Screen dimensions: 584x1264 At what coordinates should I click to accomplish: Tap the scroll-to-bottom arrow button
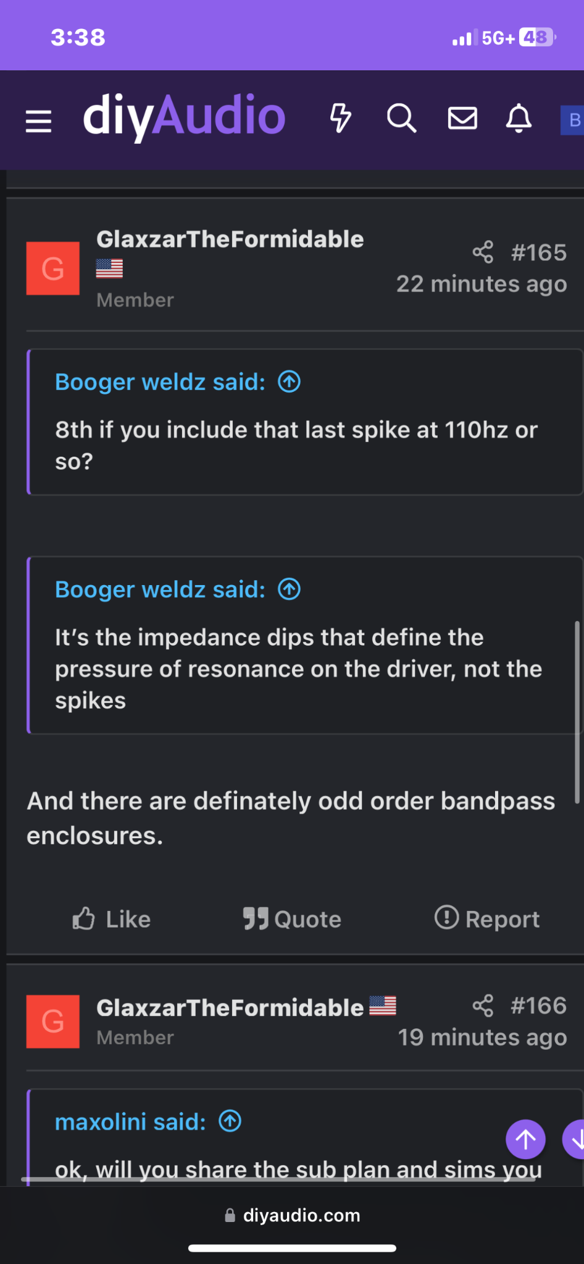575,1139
